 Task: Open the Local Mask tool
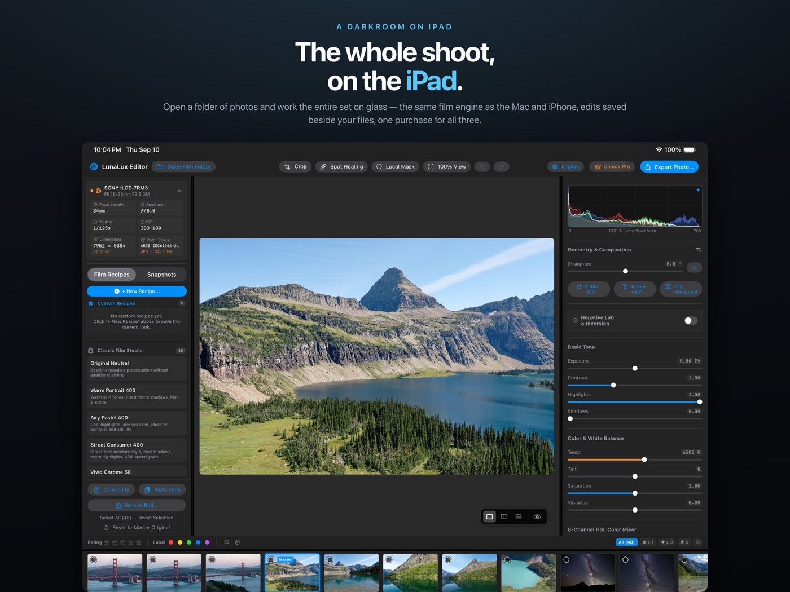pyautogui.click(x=395, y=167)
